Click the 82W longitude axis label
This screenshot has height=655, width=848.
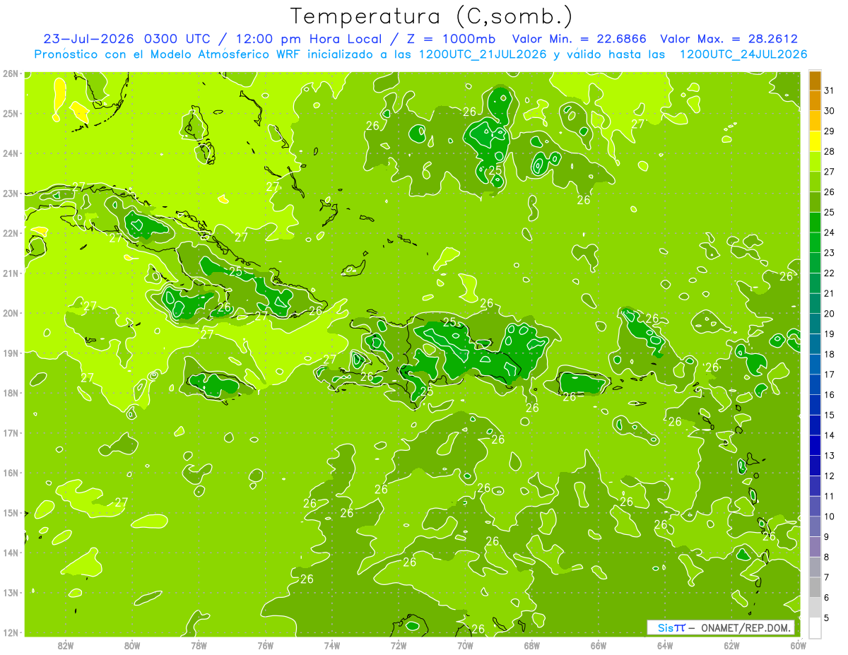coord(65,645)
